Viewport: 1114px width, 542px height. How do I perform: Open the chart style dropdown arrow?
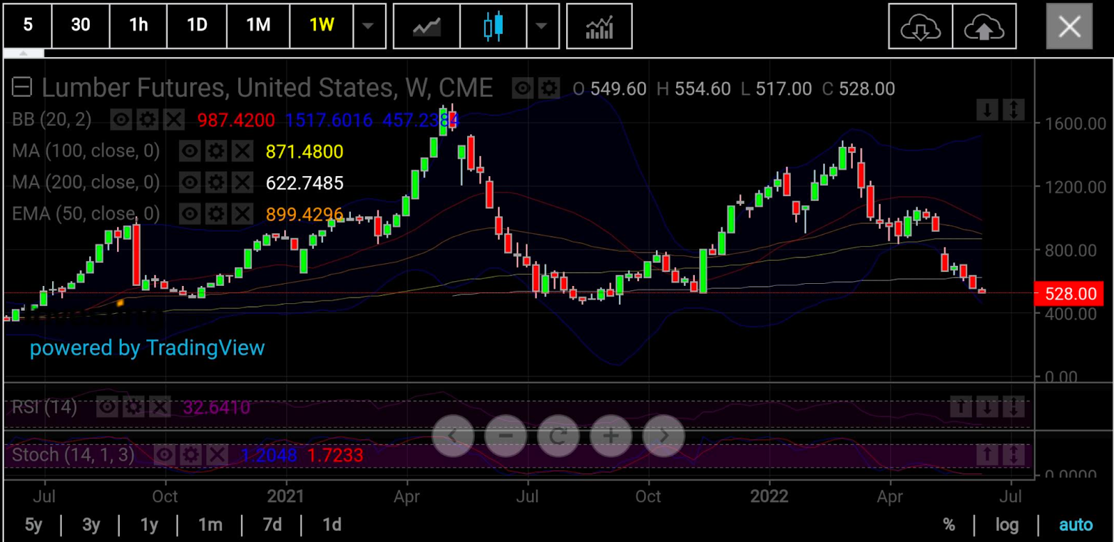click(542, 26)
